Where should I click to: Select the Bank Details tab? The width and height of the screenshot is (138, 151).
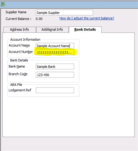pyautogui.click(x=85, y=30)
